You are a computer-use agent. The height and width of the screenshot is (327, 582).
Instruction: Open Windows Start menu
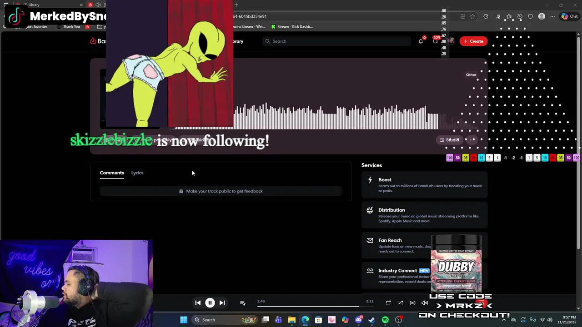tap(184, 320)
